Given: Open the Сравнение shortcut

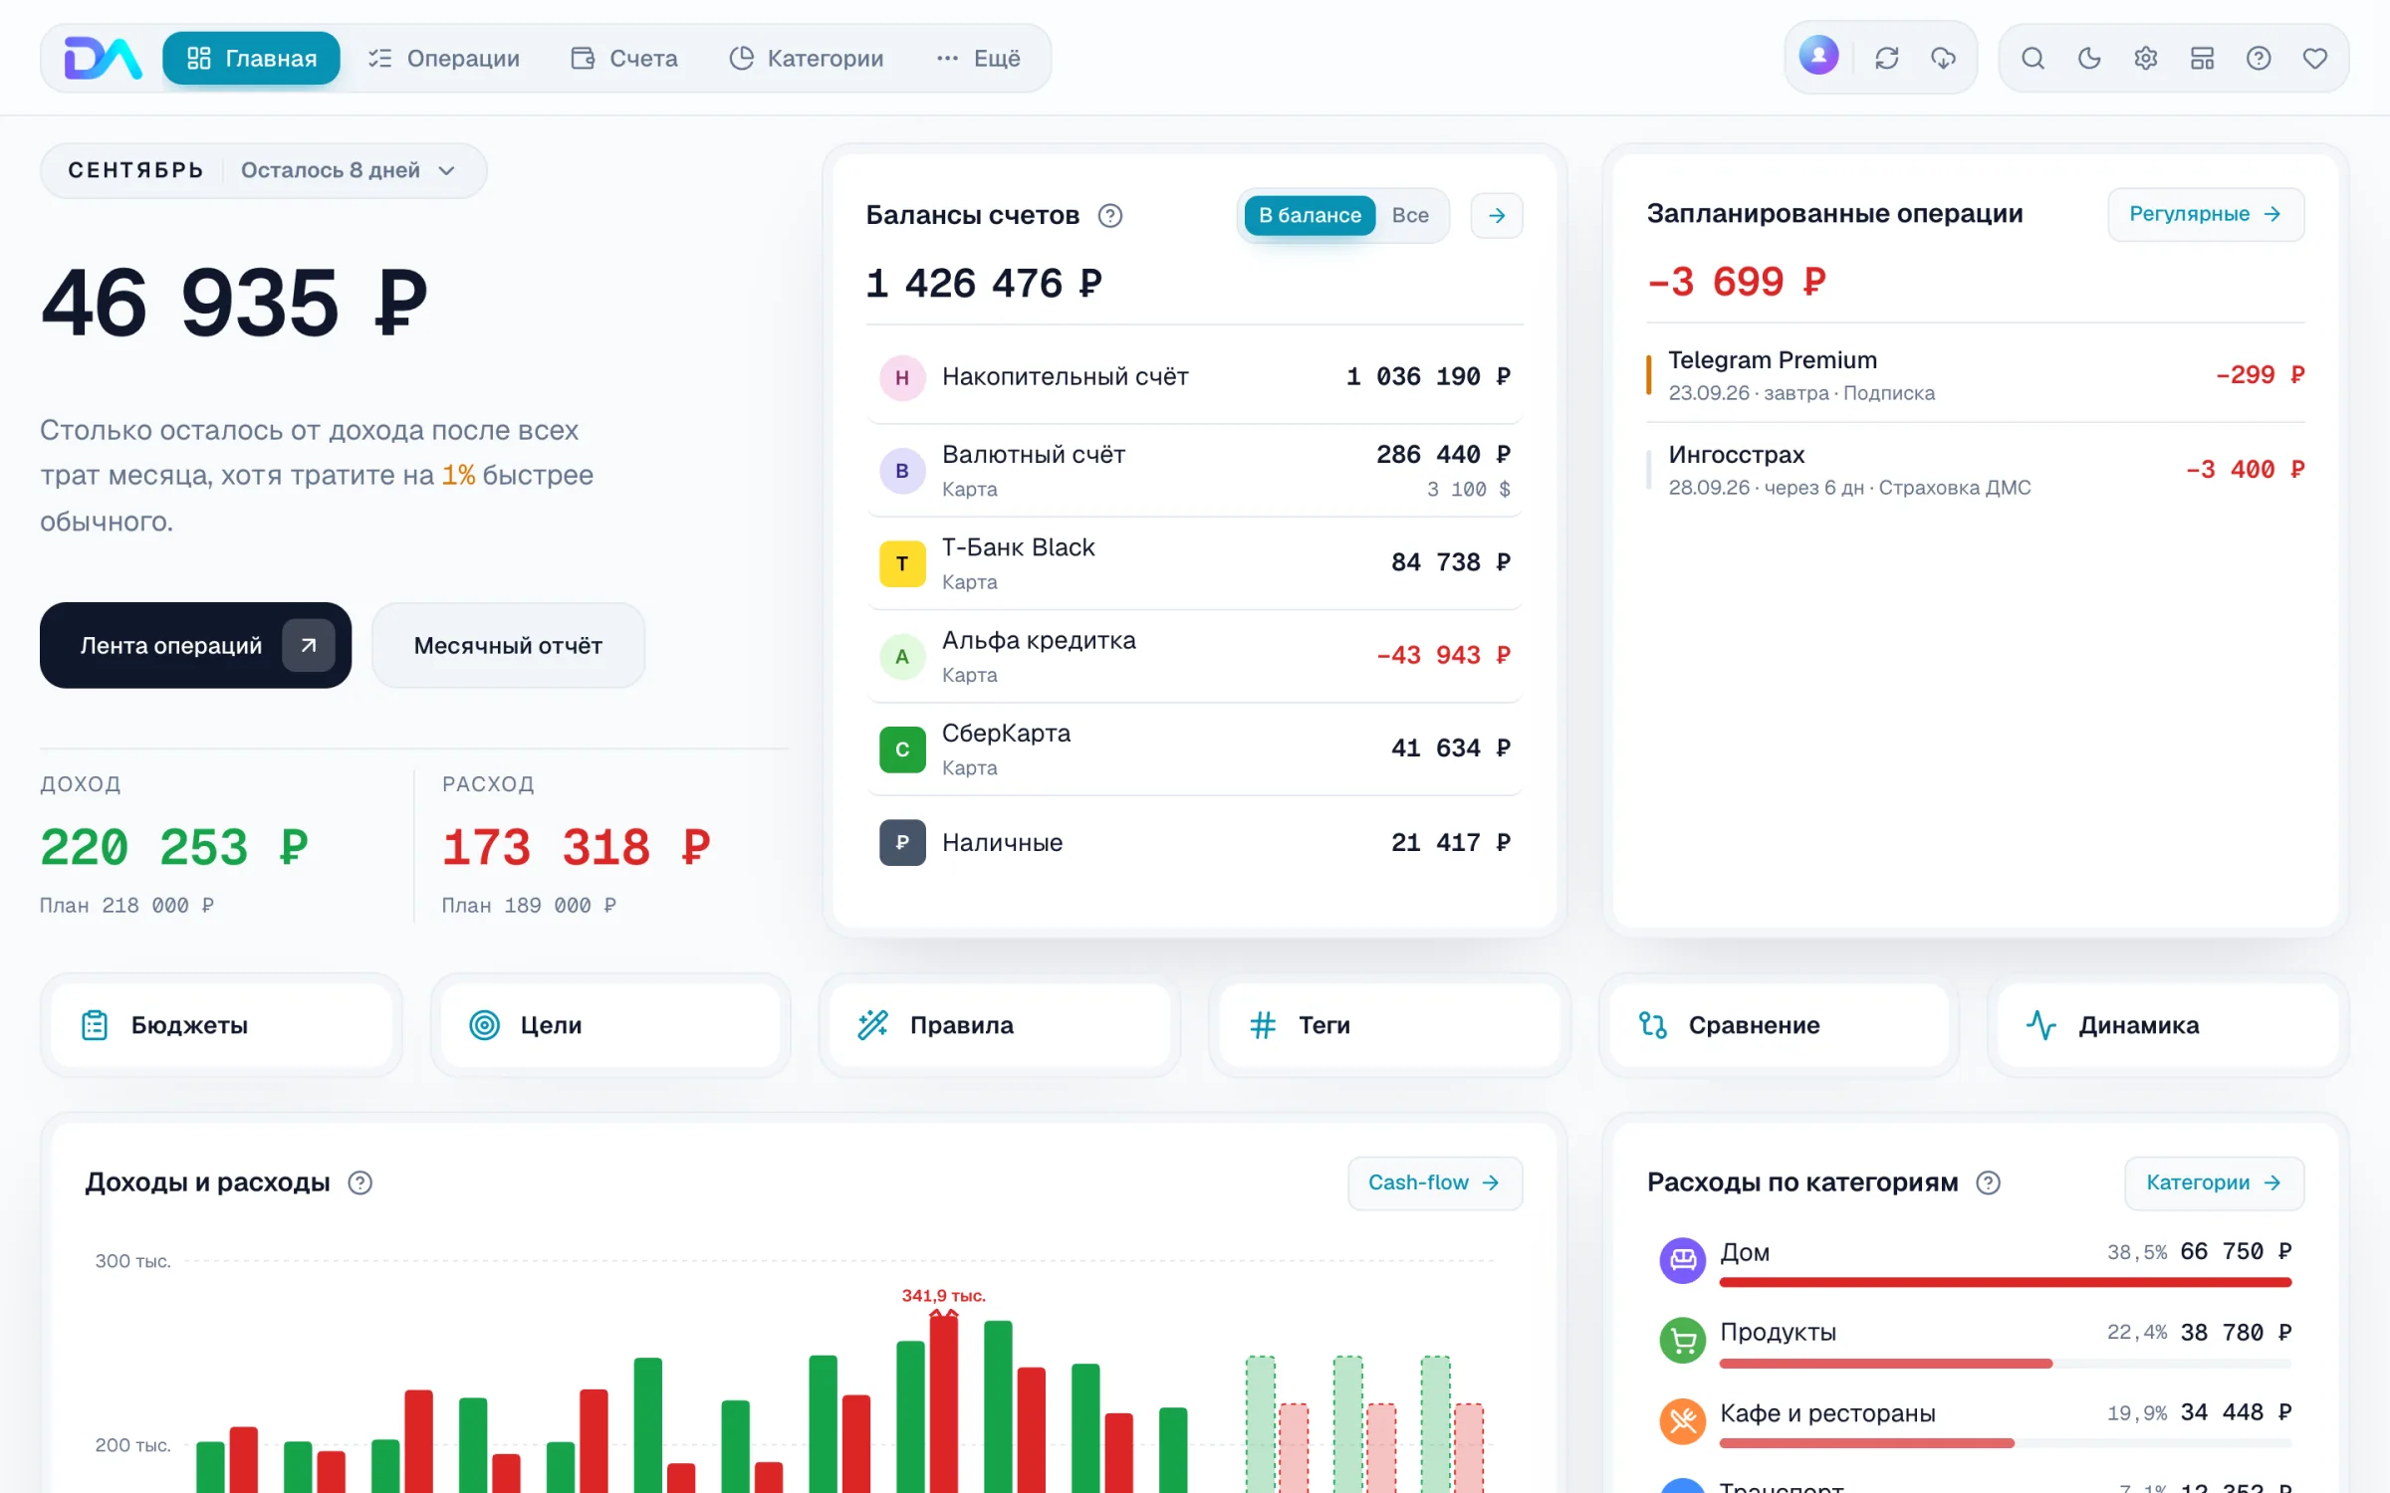Looking at the screenshot, I should click(1779, 1025).
